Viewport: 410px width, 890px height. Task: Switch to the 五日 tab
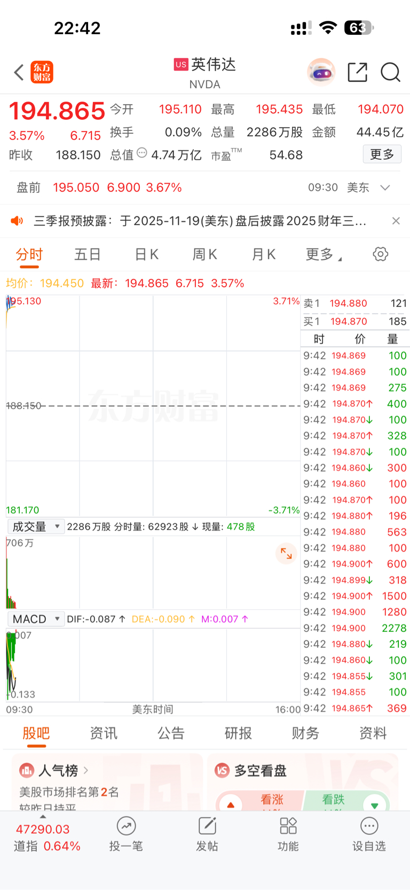(x=88, y=254)
